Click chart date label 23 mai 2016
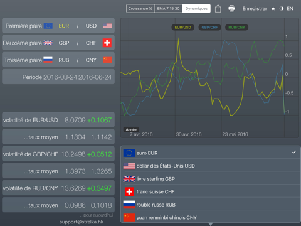301x226 pixels. tap(235, 134)
